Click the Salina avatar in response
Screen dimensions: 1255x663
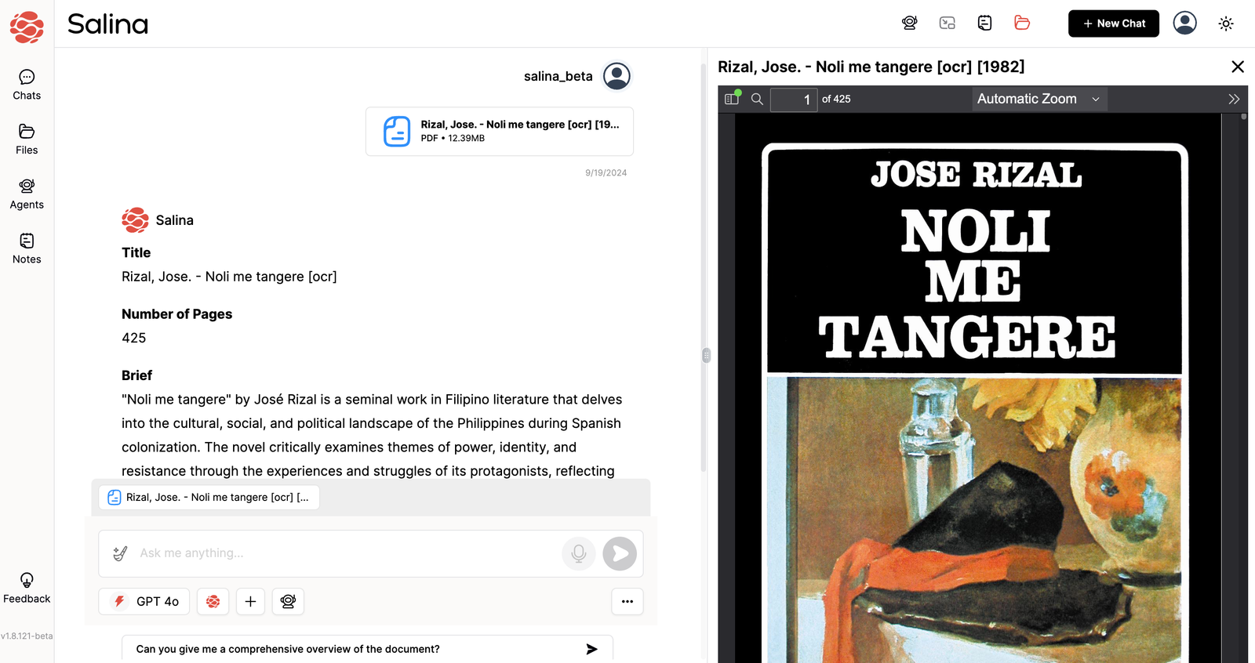tap(135, 220)
